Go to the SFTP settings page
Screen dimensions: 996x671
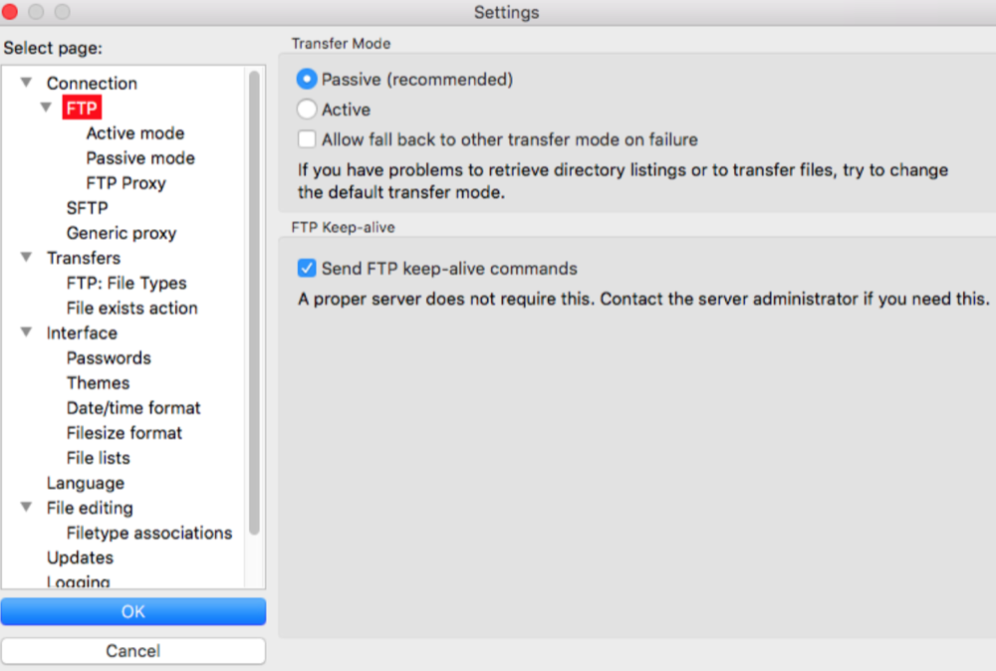(x=87, y=208)
